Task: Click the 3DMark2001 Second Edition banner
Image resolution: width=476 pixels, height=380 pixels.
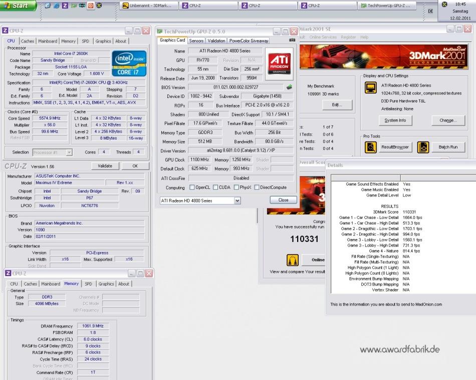Action: click(384, 56)
